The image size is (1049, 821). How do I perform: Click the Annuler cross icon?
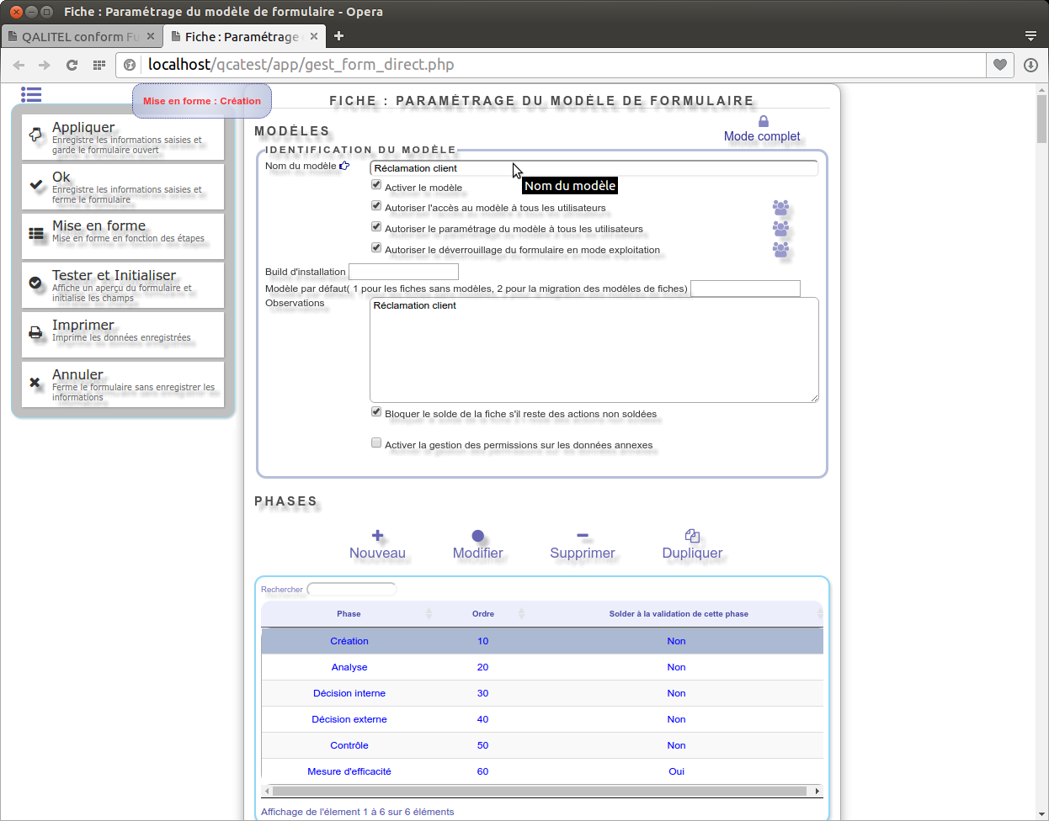(x=35, y=382)
